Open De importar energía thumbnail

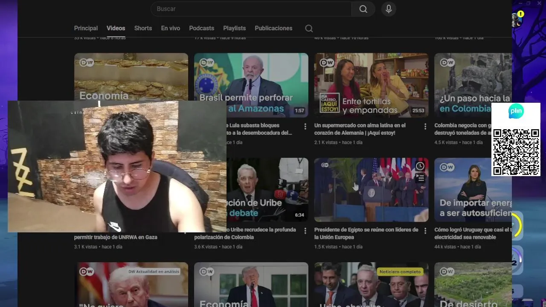473,190
